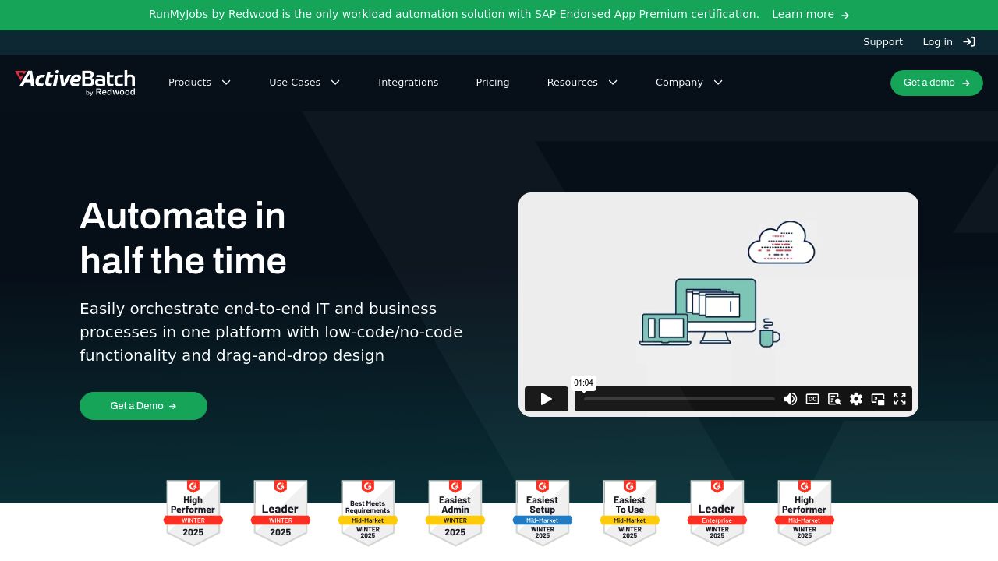Toggle closed captions on the video

(812, 399)
